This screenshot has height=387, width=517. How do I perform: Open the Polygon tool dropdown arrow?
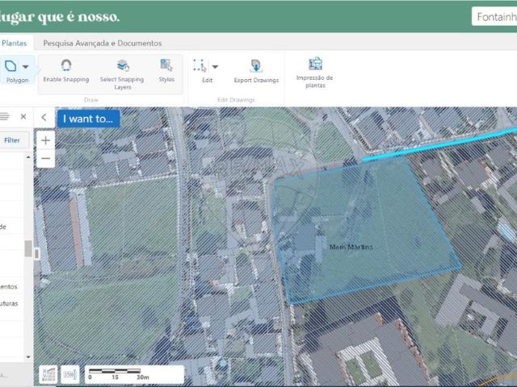pos(25,67)
